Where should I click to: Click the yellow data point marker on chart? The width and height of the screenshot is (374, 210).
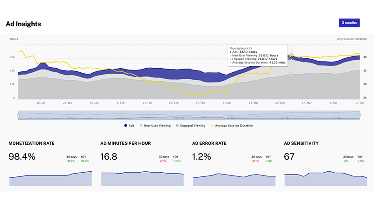291,56
